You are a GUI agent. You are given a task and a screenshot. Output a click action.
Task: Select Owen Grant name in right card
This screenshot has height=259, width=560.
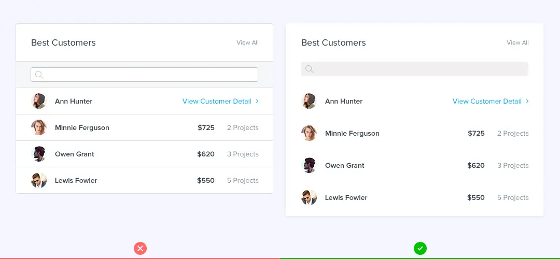click(x=345, y=166)
